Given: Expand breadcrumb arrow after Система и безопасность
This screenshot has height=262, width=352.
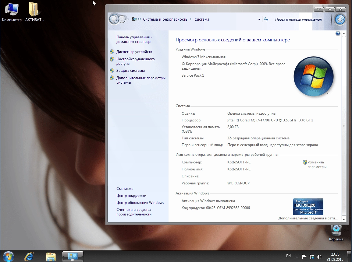Looking at the screenshot, I should pyautogui.click(x=191, y=19).
